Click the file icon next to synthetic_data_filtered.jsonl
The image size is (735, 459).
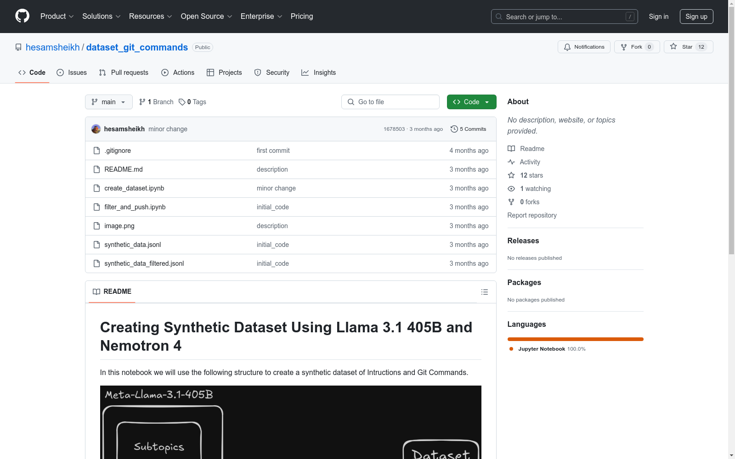click(96, 263)
